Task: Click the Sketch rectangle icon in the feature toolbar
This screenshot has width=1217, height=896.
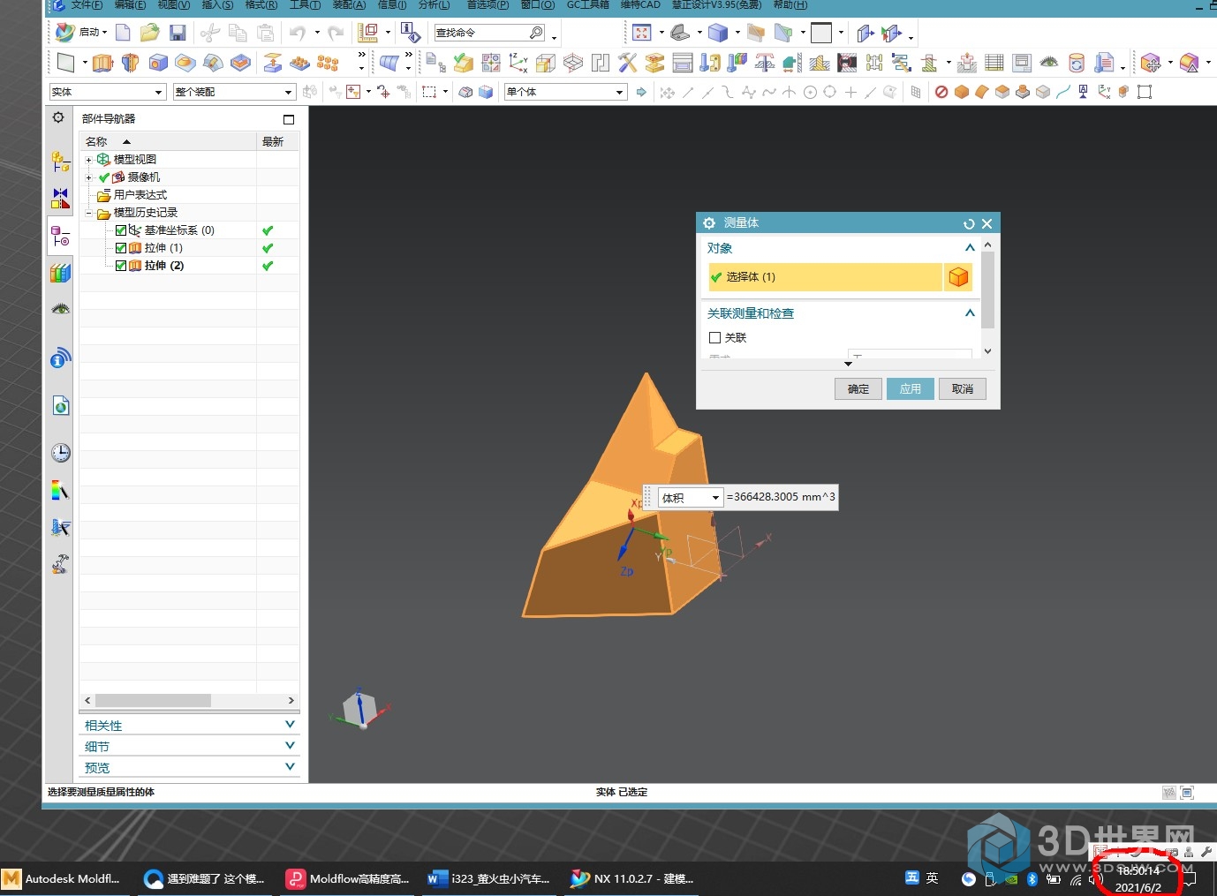Action: [x=65, y=63]
